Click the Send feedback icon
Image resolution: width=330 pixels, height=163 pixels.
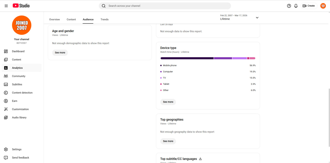point(6,158)
